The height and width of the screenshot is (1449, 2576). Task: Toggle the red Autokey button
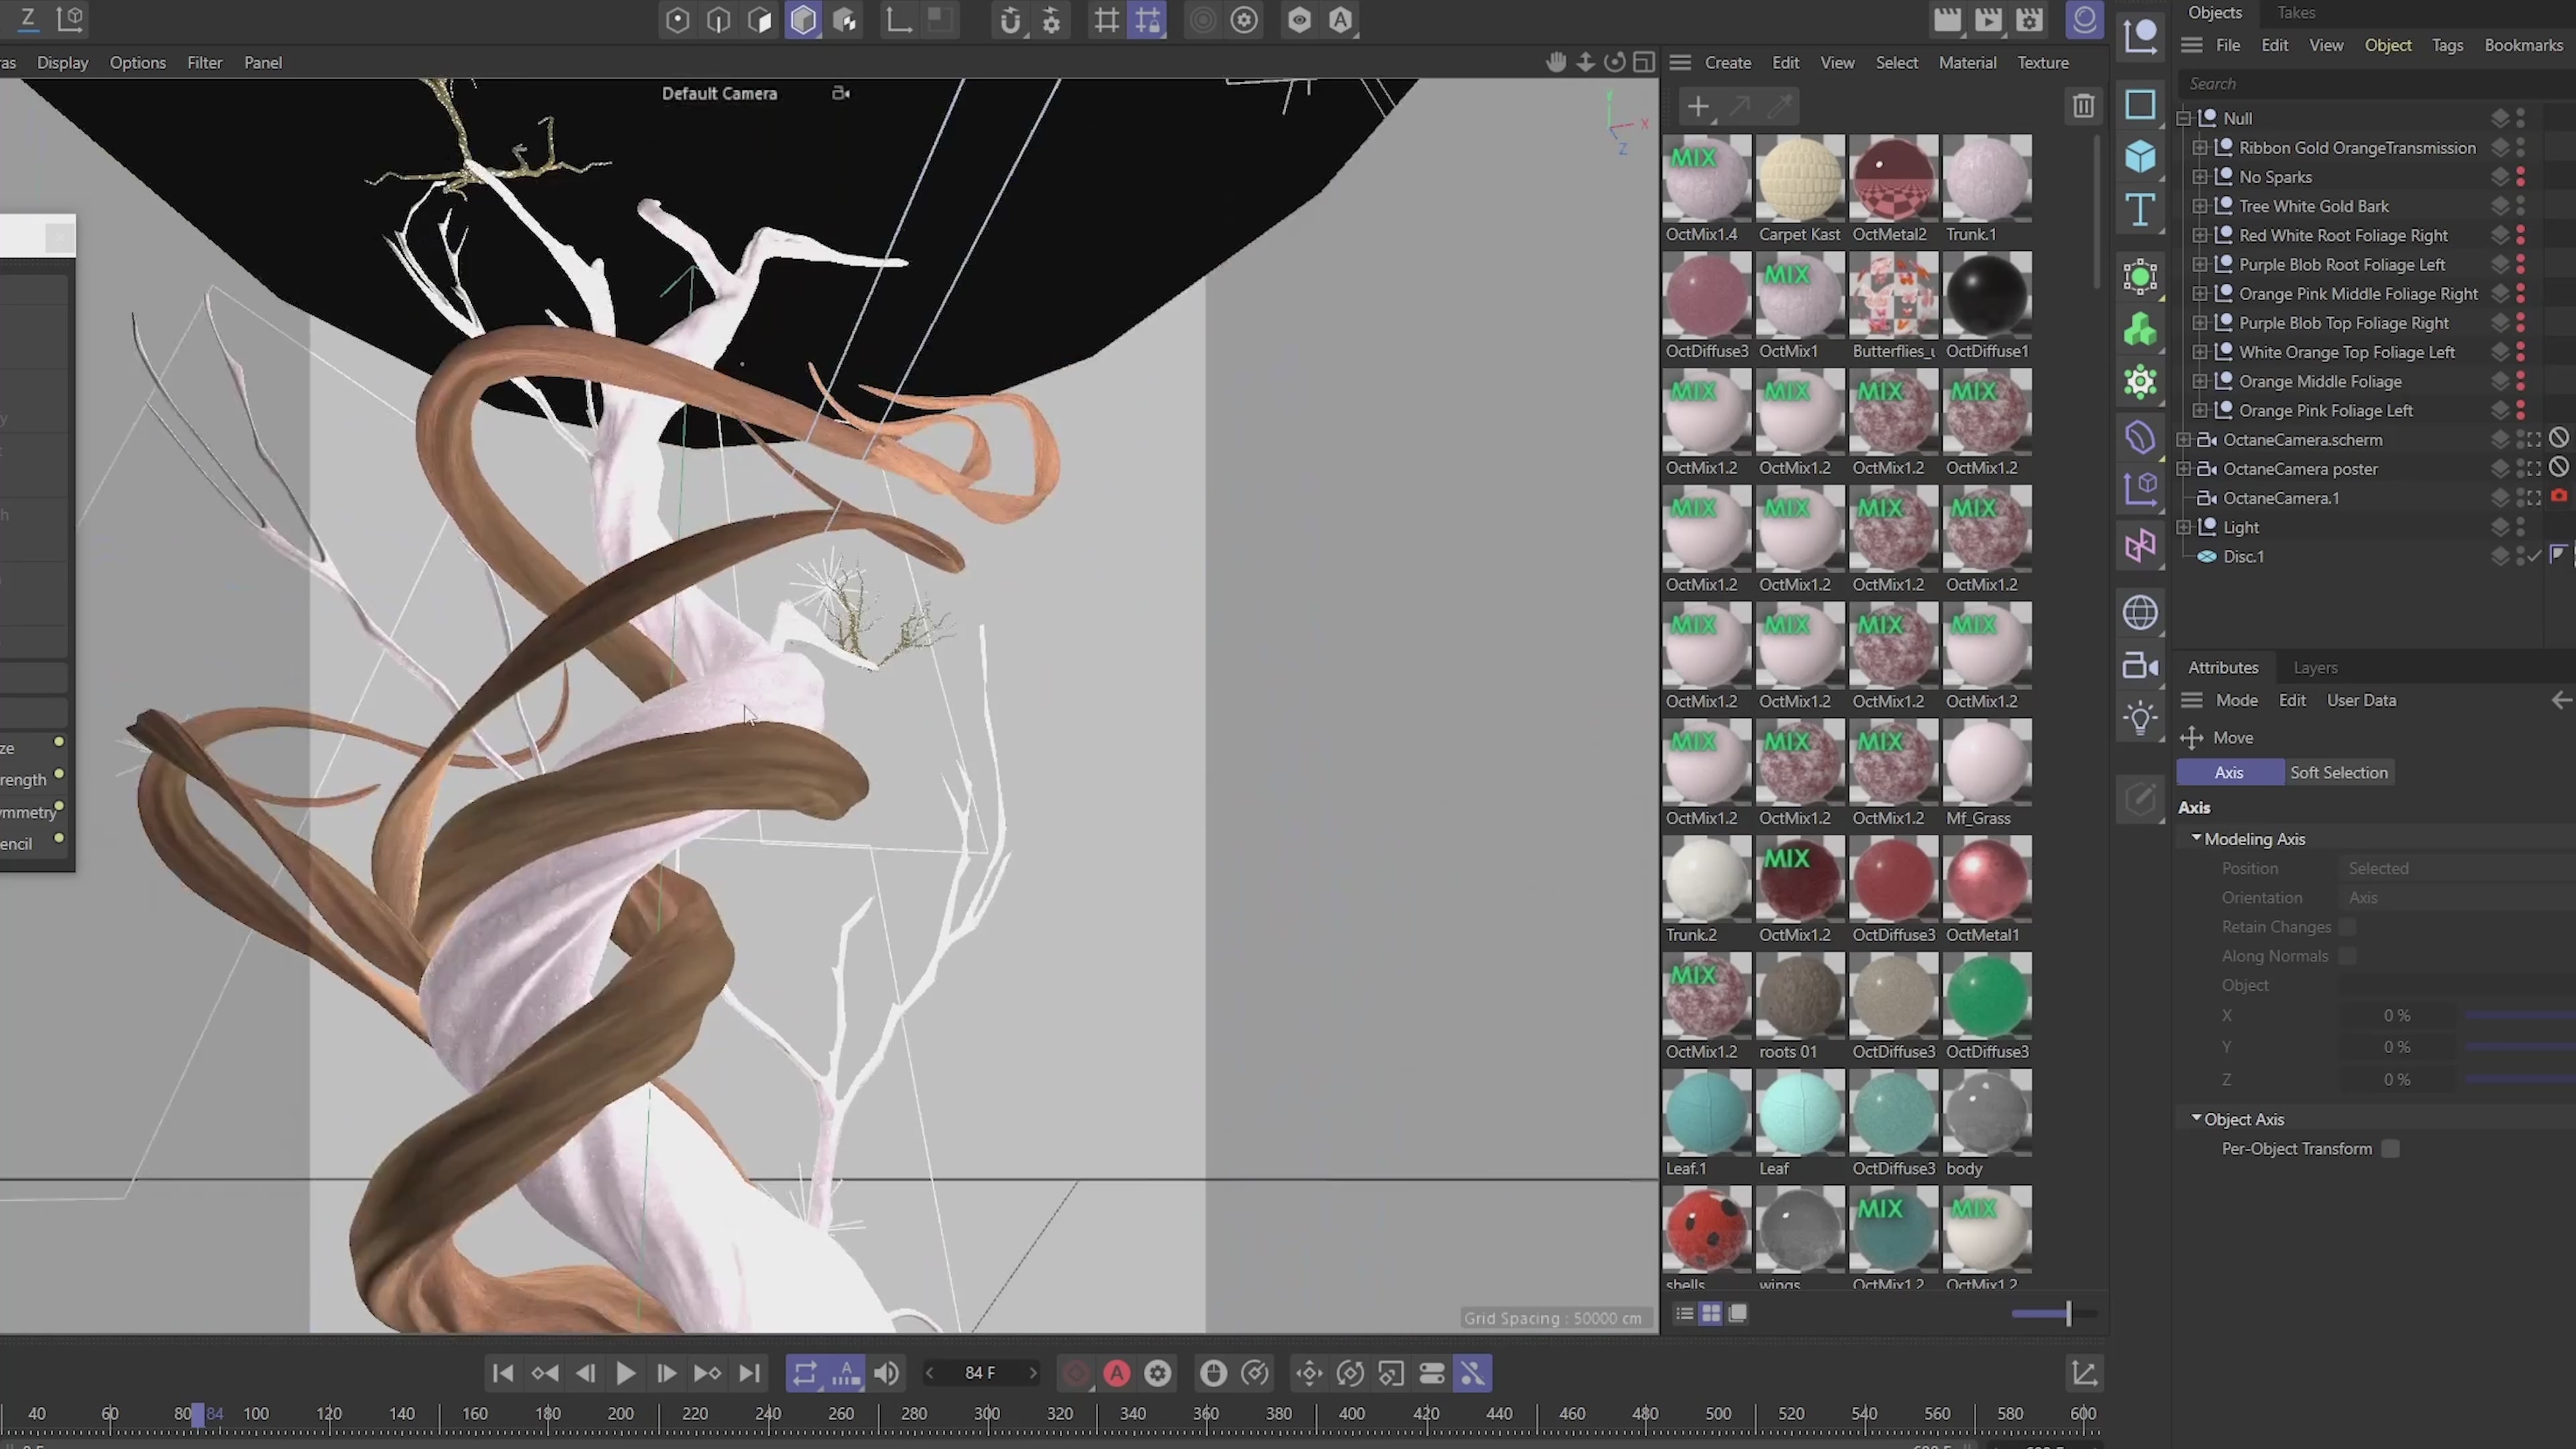(1117, 1374)
